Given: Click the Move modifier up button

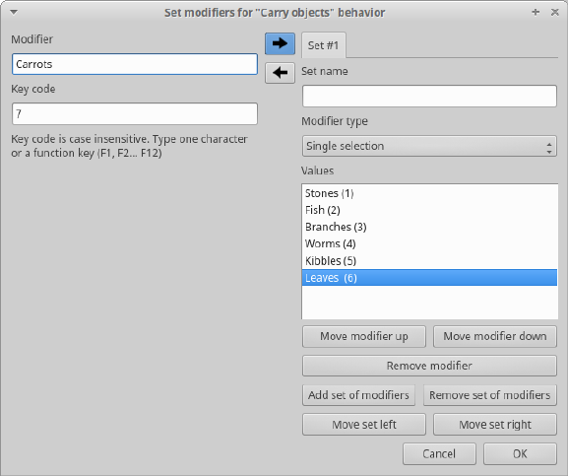Looking at the screenshot, I should pos(364,336).
